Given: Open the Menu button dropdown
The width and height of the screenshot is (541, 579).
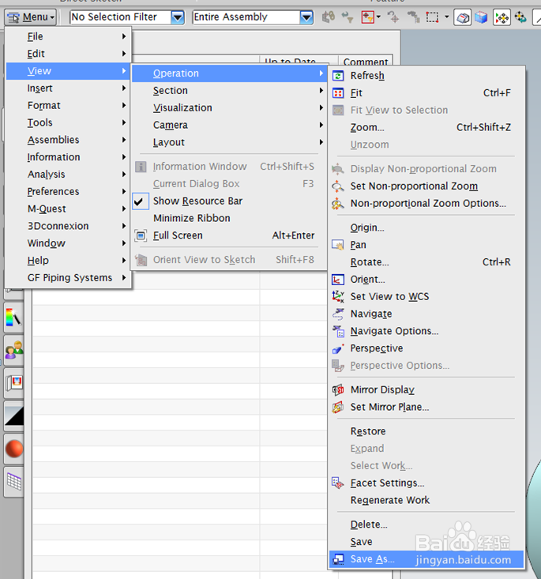Looking at the screenshot, I should 31,17.
